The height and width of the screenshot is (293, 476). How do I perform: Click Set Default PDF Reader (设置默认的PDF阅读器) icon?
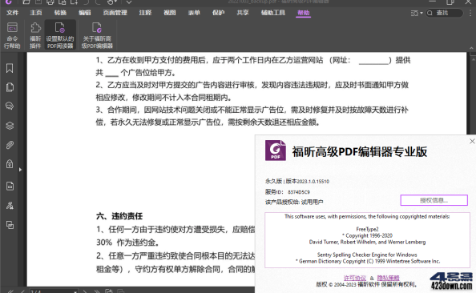[x=60, y=35]
